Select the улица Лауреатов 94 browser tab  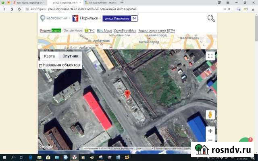coord(64,3)
